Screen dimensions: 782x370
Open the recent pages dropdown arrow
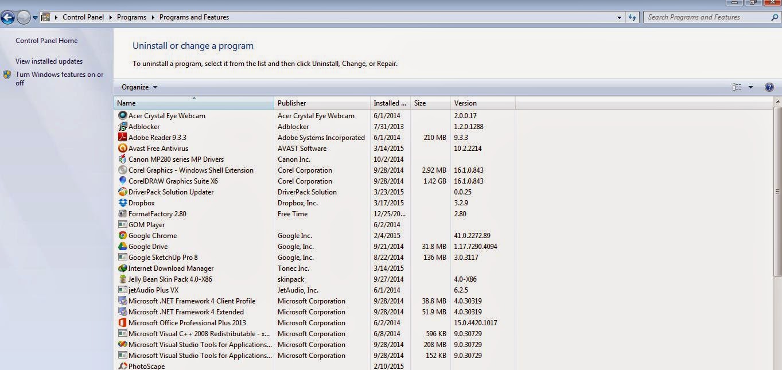tap(35, 17)
